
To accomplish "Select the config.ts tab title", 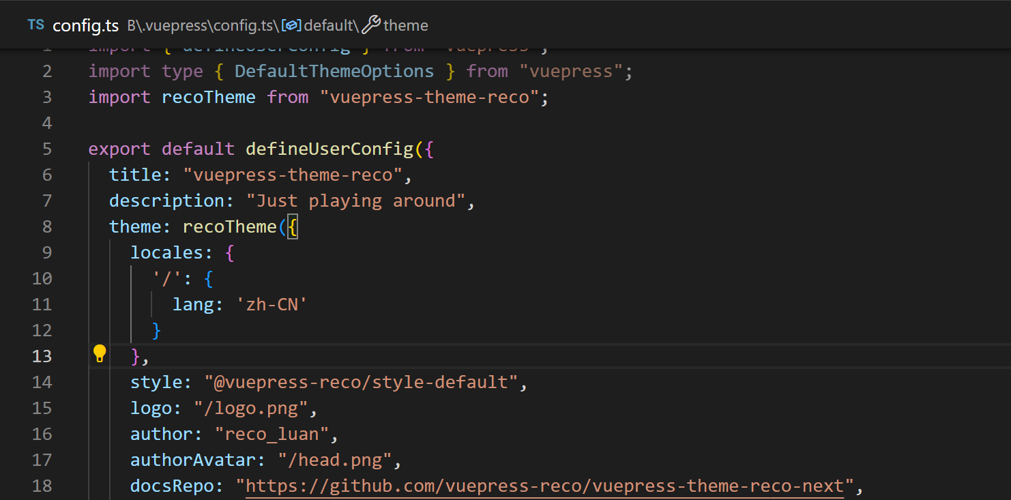I will (85, 26).
